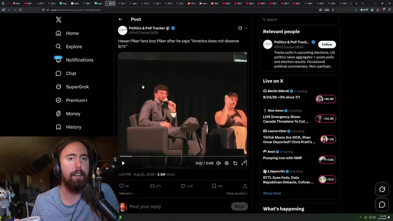The height and width of the screenshot is (221, 393).
Task: Expand the video to fullscreen
Action: coord(243,163)
